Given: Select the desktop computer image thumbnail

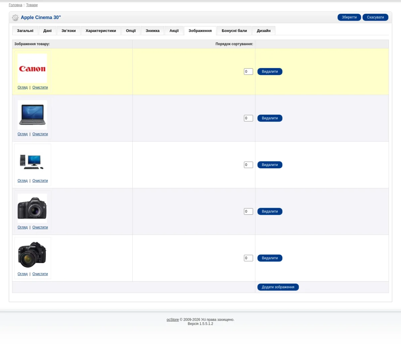Looking at the screenshot, I should pos(32,161).
